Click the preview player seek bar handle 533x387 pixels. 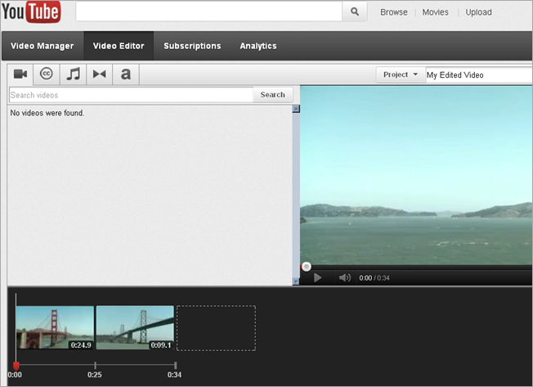307,267
